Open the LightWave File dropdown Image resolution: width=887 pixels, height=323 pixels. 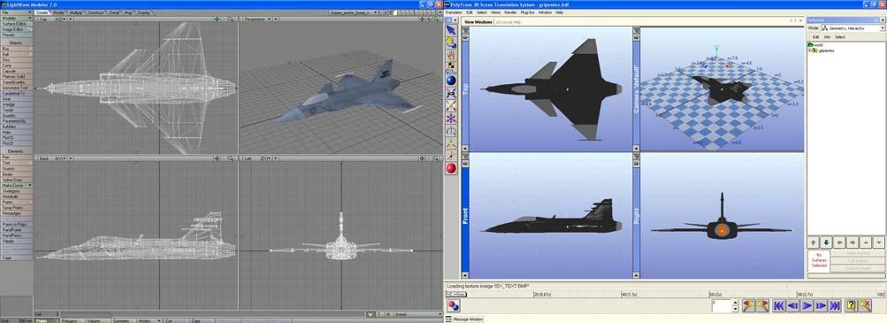point(17,12)
